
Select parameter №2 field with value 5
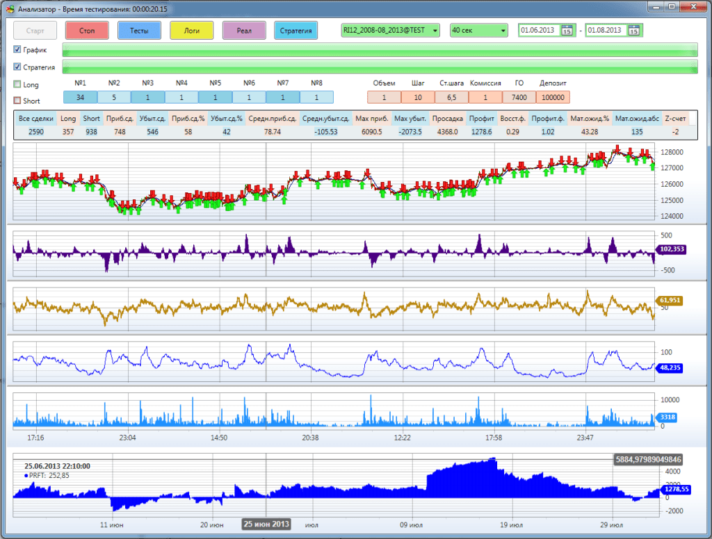coord(114,97)
